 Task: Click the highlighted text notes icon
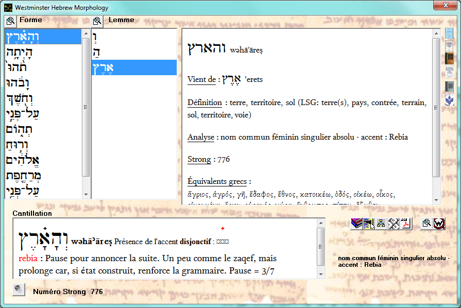coord(369,224)
